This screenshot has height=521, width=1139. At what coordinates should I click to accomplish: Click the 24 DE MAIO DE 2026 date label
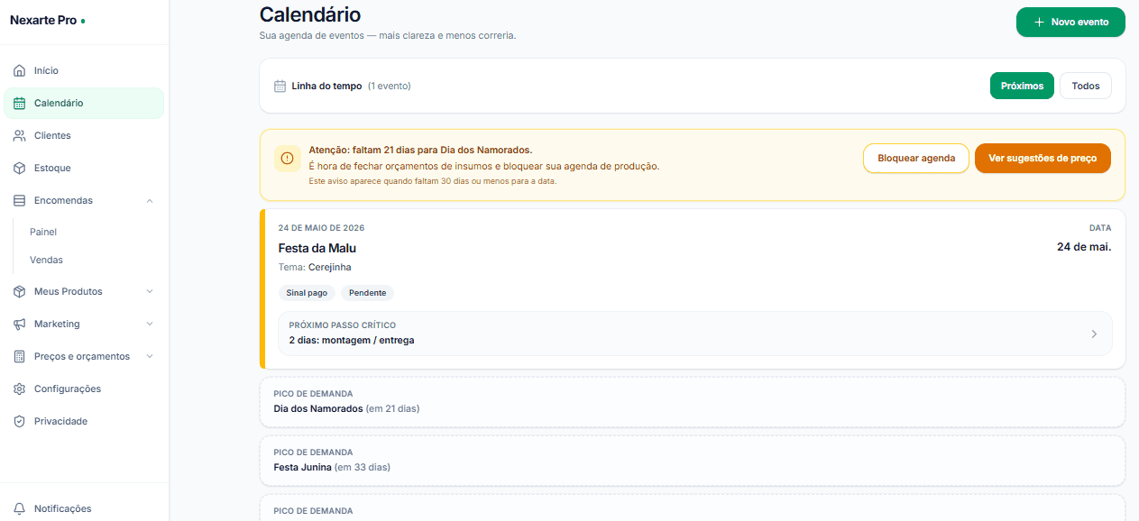(321, 228)
